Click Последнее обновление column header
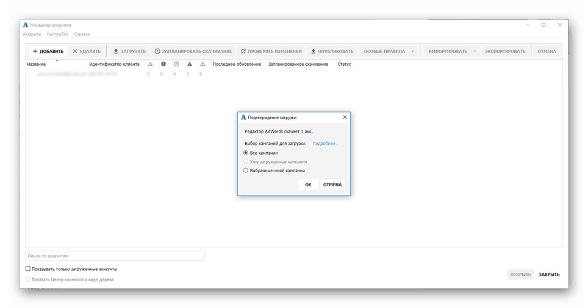588x308 pixels. pyautogui.click(x=237, y=64)
